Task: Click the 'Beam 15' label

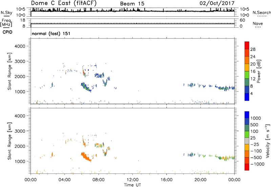Action: pyautogui.click(x=132, y=4)
